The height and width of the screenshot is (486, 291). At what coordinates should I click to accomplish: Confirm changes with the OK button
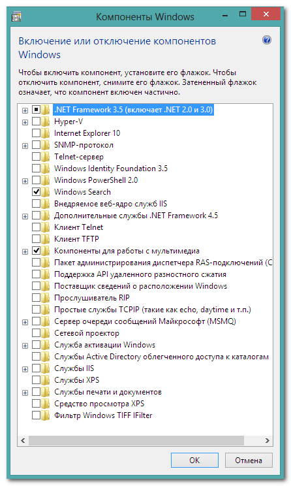coord(194,460)
